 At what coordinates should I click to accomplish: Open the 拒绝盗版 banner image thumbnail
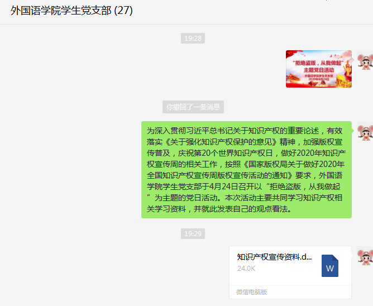tap(318, 69)
